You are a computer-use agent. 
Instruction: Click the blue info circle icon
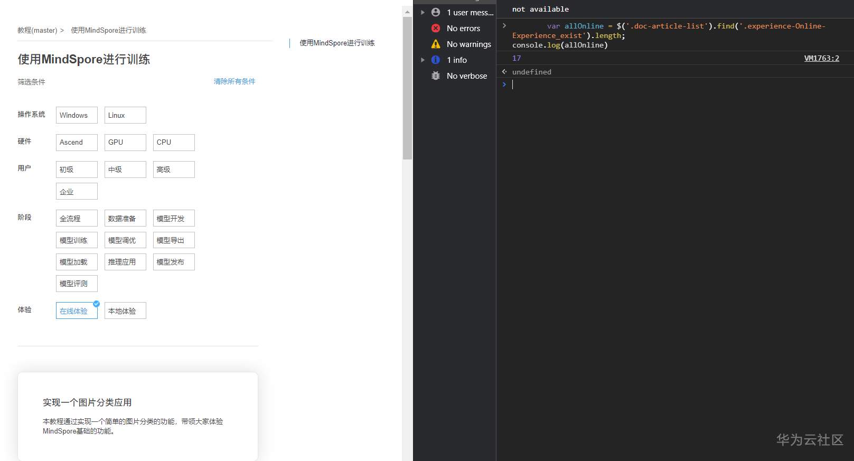[436, 60]
